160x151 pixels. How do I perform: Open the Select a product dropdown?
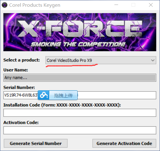pos(101,60)
